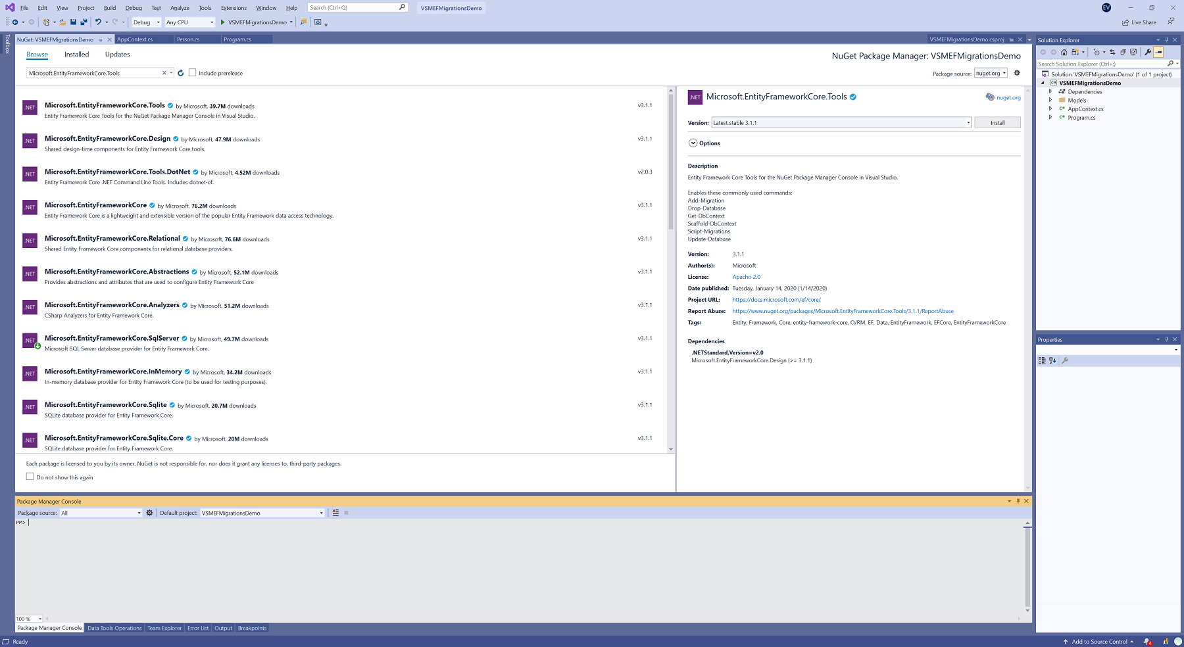Image resolution: width=1184 pixels, height=647 pixels.
Task: Clear the Package Manager Console output
Action: [x=335, y=513]
